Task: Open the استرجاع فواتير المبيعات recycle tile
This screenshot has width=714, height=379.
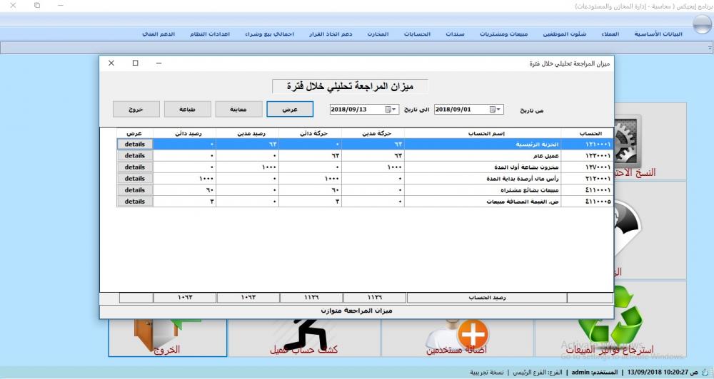Action: point(610,321)
